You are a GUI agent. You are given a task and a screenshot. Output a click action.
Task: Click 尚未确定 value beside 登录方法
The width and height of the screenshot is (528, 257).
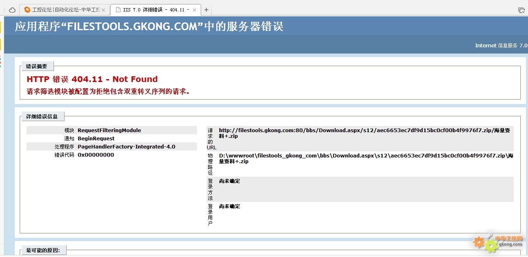(230, 181)
